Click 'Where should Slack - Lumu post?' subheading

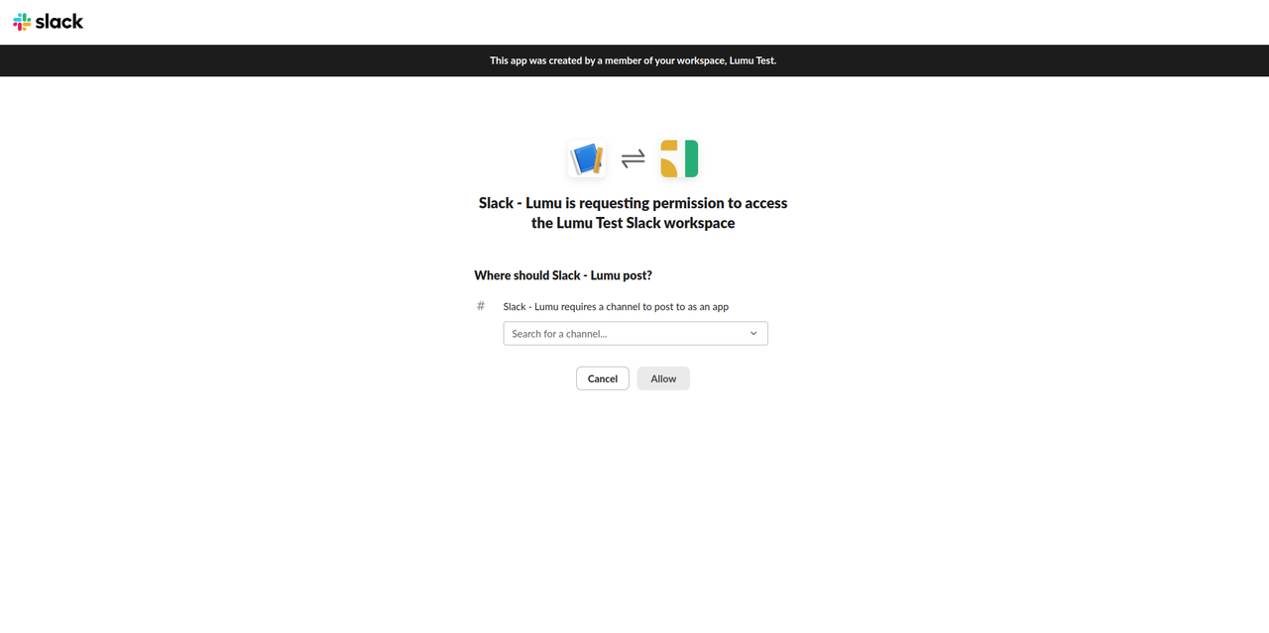coord(563,275)
